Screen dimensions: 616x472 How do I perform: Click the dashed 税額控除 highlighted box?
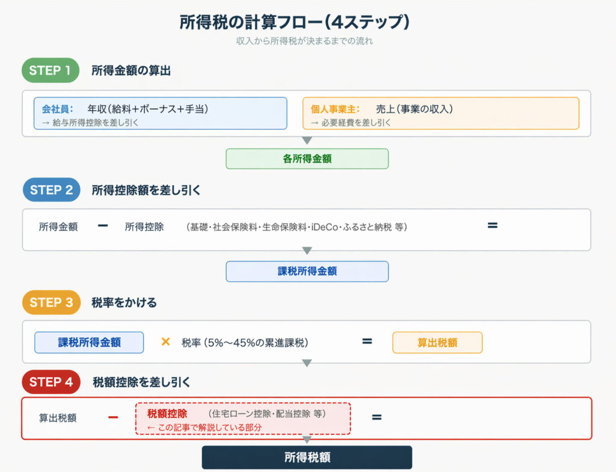(243, 418)
